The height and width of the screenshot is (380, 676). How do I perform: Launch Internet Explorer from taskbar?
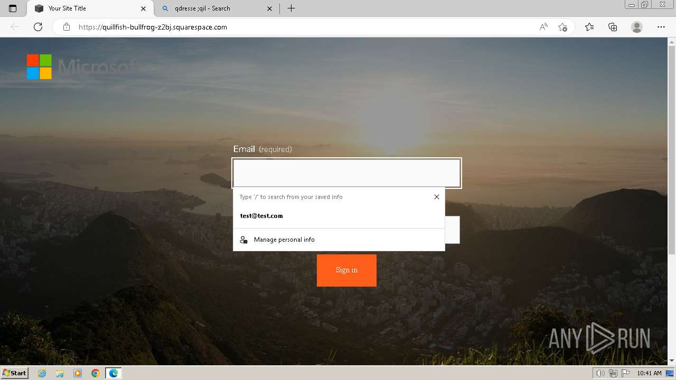pos(42,373)
